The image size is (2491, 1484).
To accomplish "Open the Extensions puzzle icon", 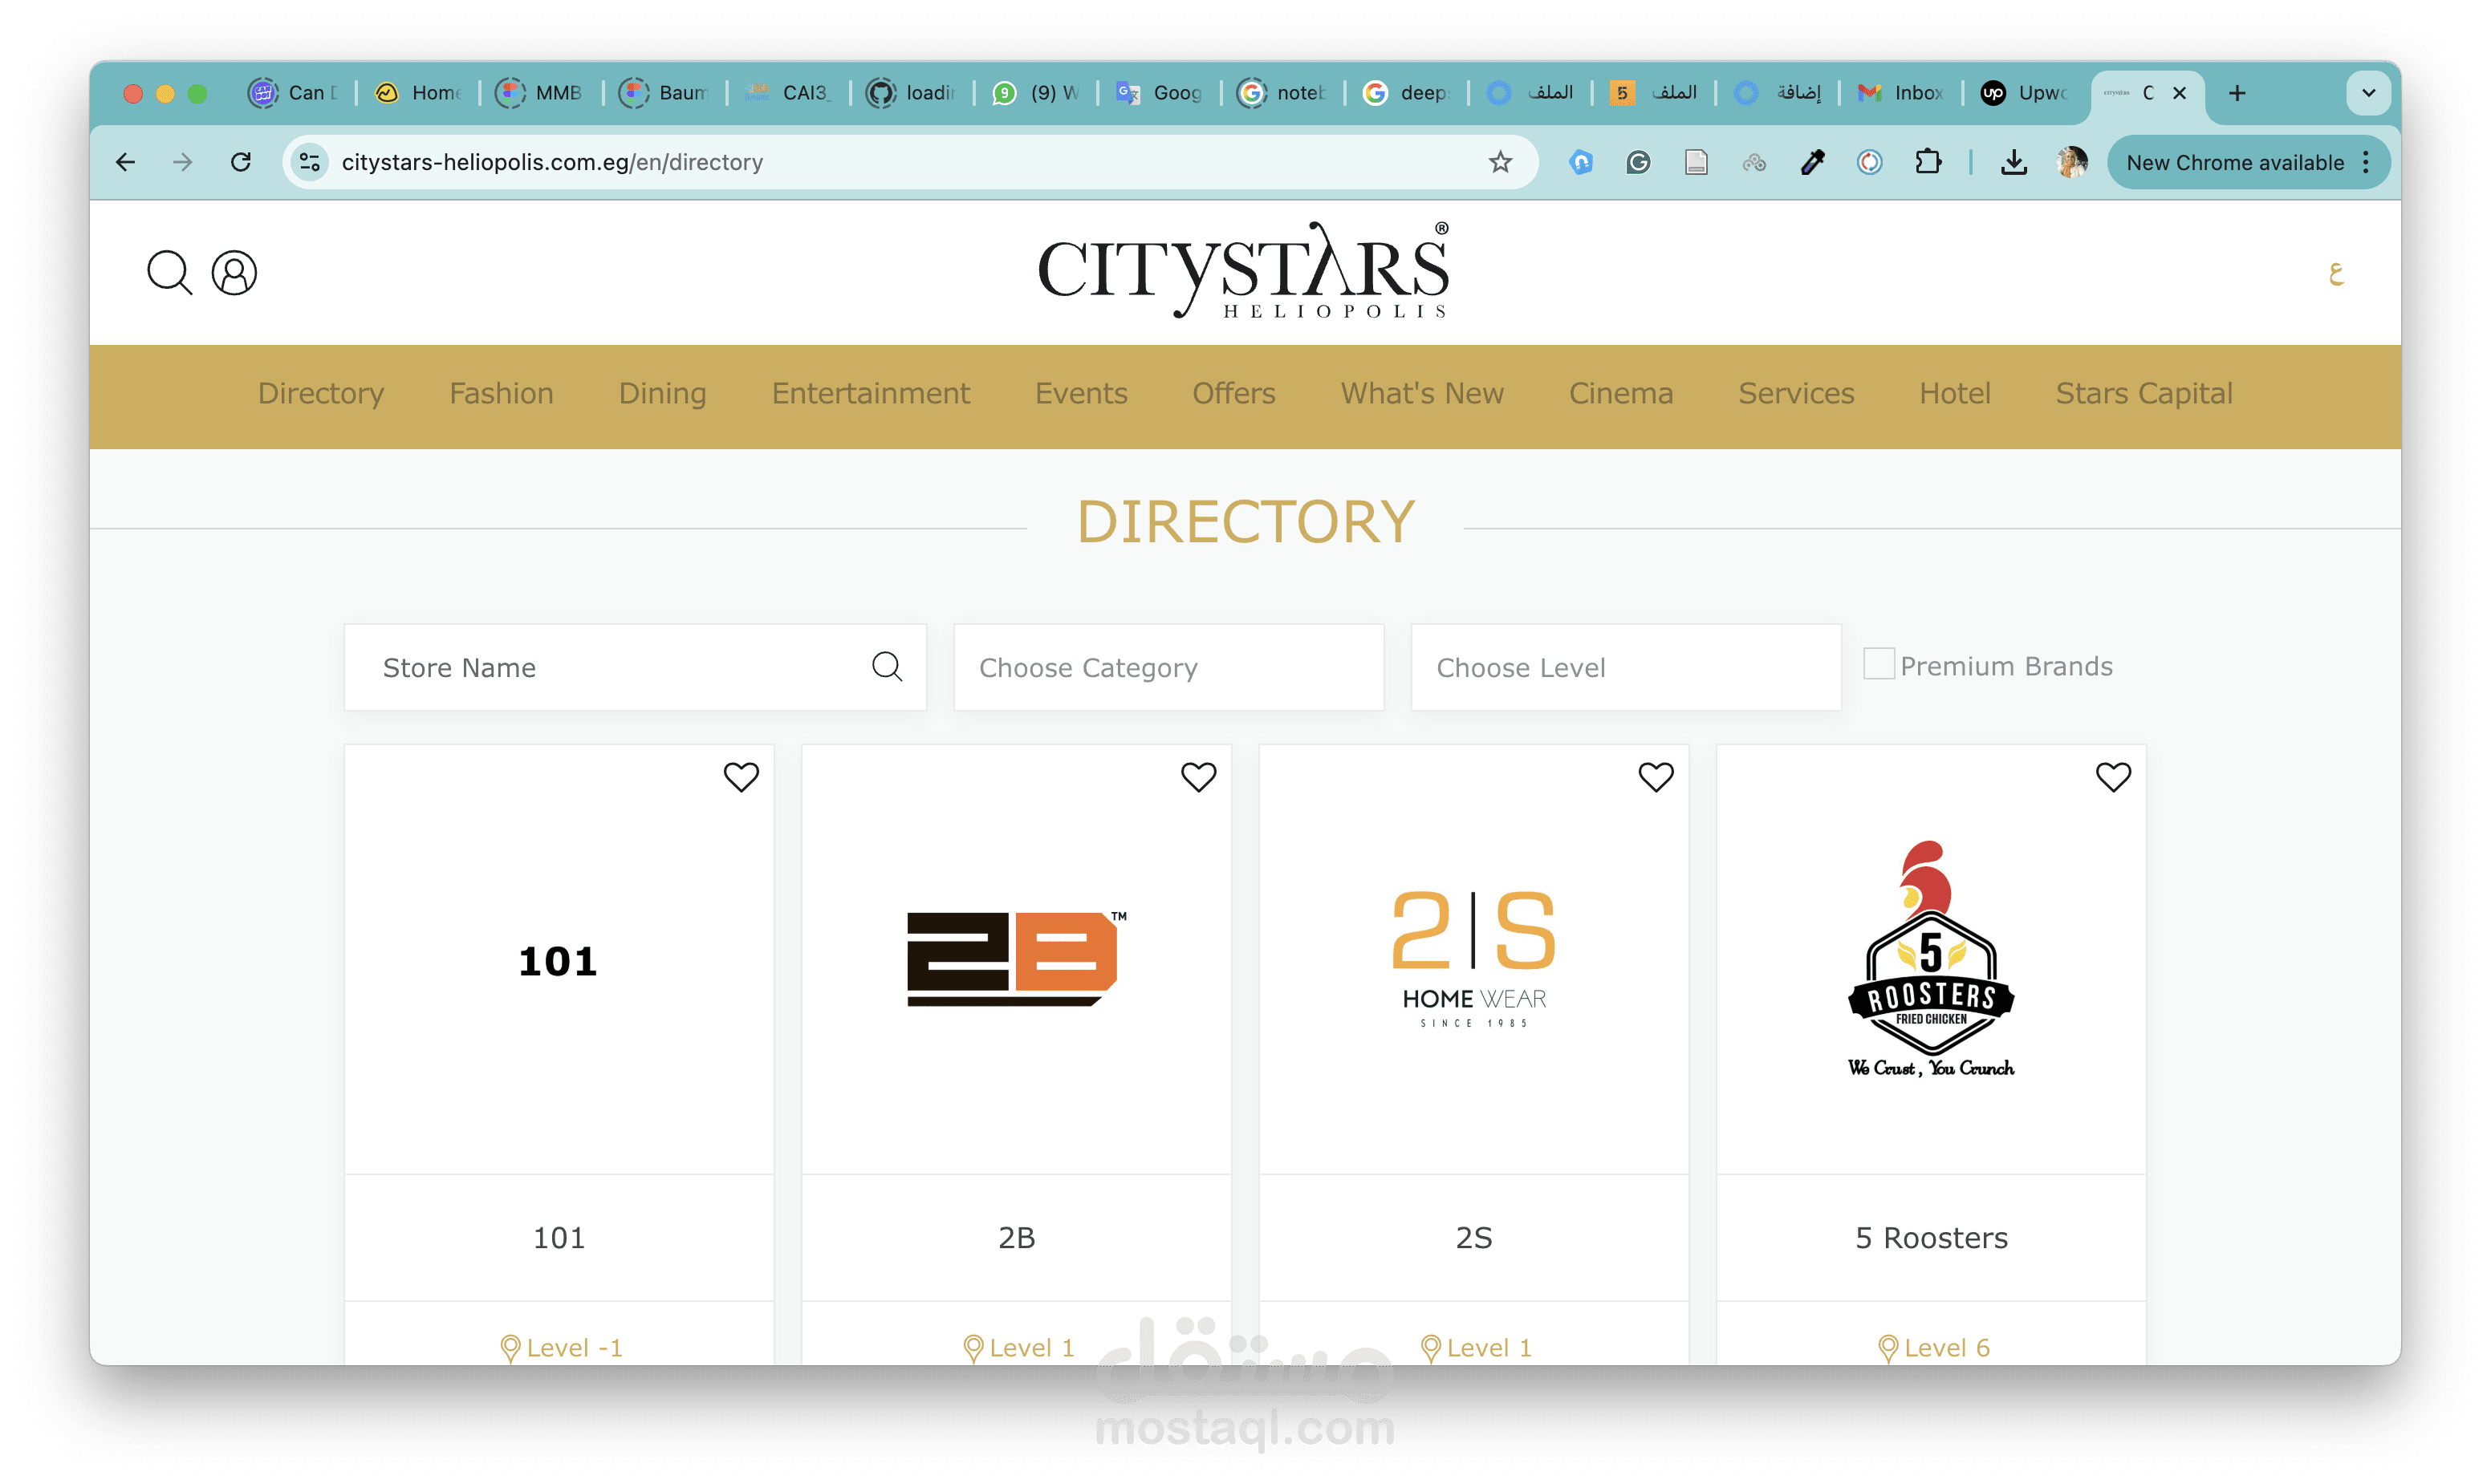I will pyautogui.click(x=1928, y=162).
